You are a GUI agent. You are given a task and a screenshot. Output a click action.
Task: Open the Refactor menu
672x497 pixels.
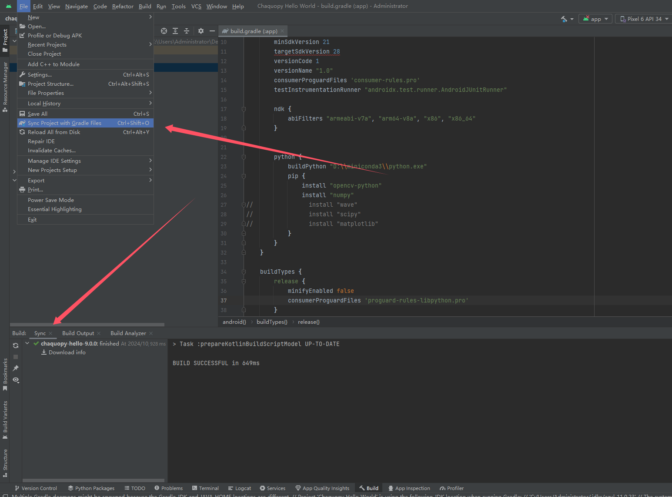(123, 6)
